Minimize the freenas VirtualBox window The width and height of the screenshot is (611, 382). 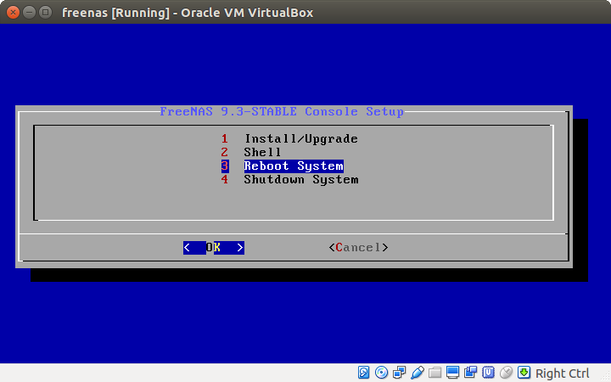[29, 13]
